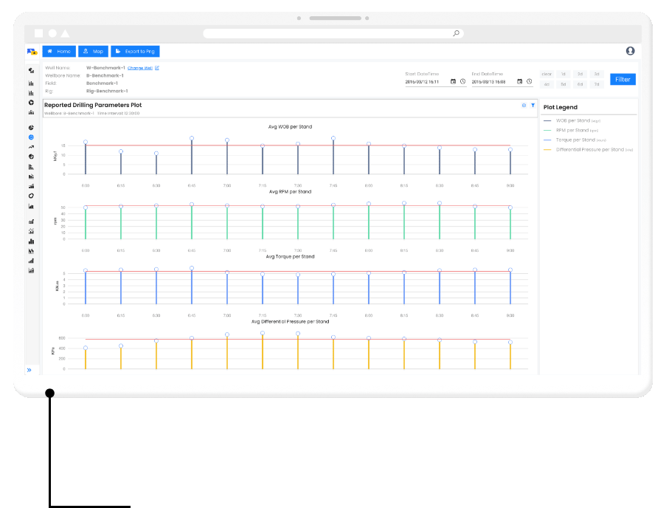Clear the date range with the clear button

(x=547, y=74)
